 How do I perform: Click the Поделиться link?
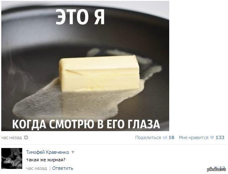148,137
